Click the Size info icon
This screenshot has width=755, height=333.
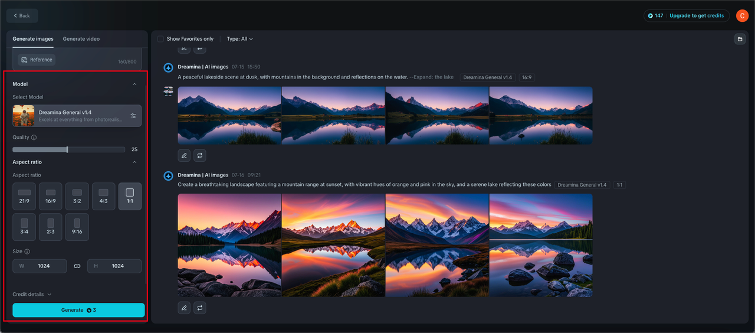(x=27, y=252)
